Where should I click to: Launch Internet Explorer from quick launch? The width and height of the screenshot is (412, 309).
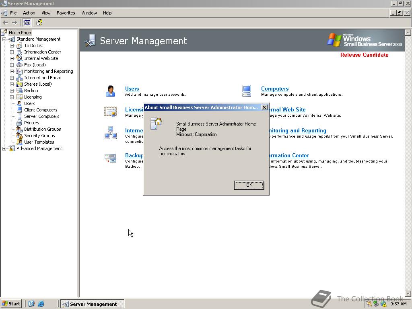pos(41,304)
